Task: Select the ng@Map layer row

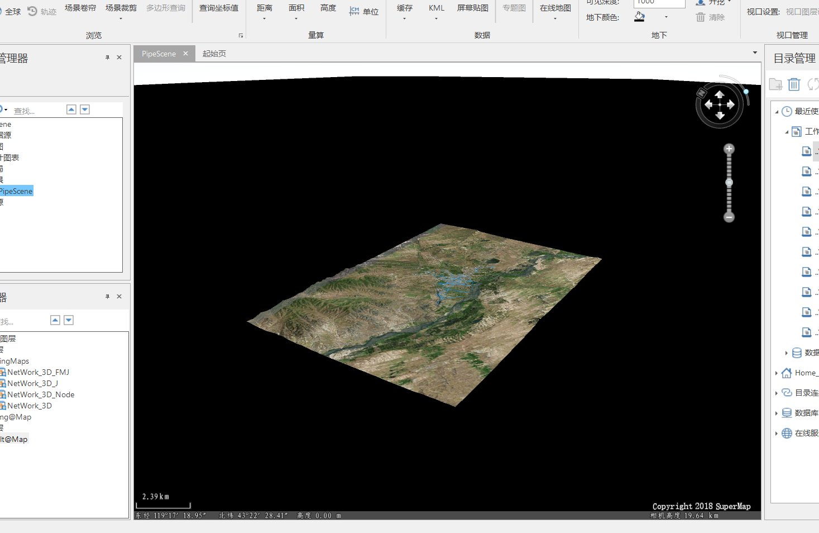Action: pyautogui.click(x=16, y=417)
